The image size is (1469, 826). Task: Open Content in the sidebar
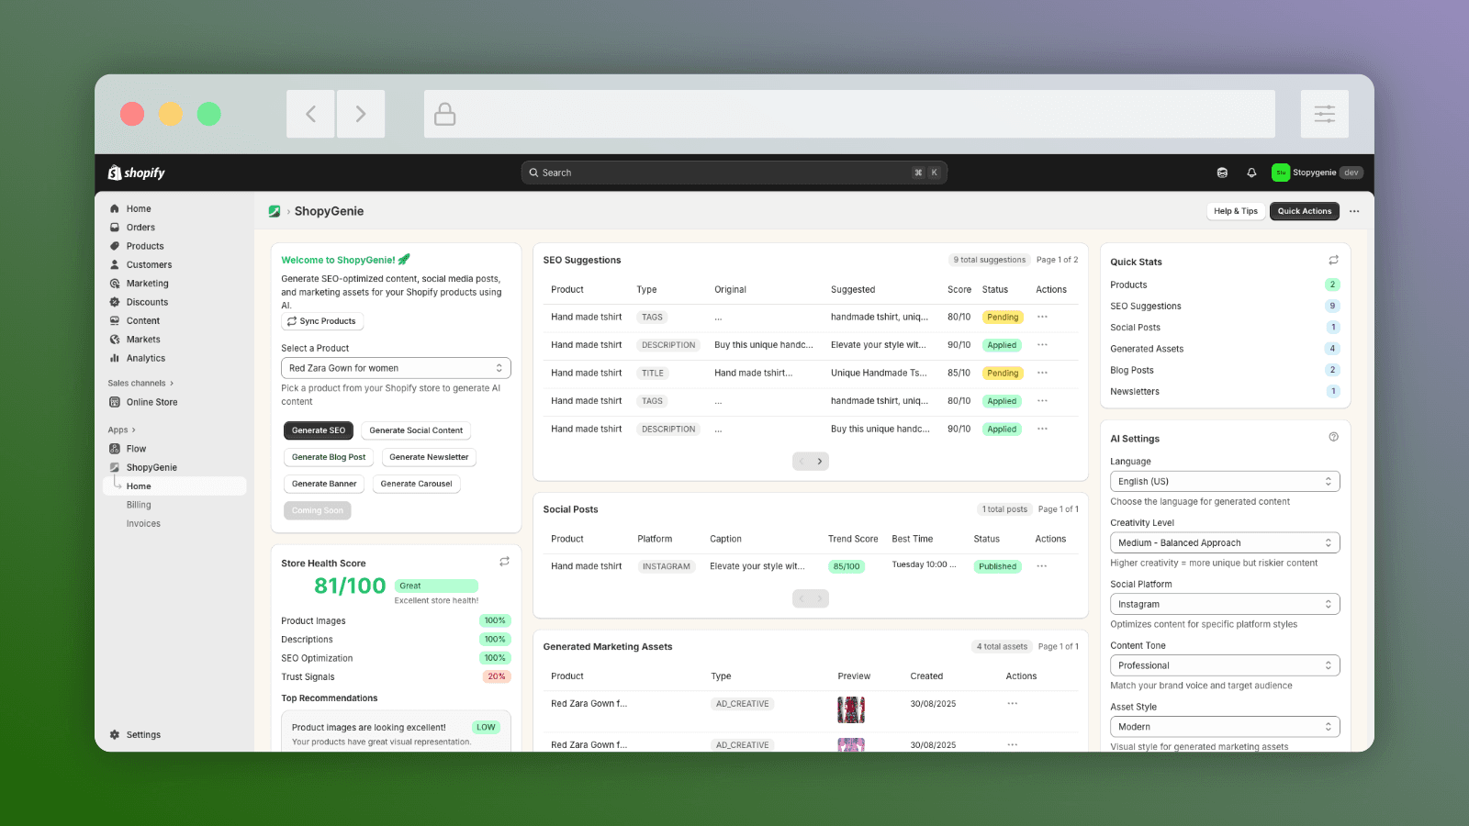[x=143, y=321]
